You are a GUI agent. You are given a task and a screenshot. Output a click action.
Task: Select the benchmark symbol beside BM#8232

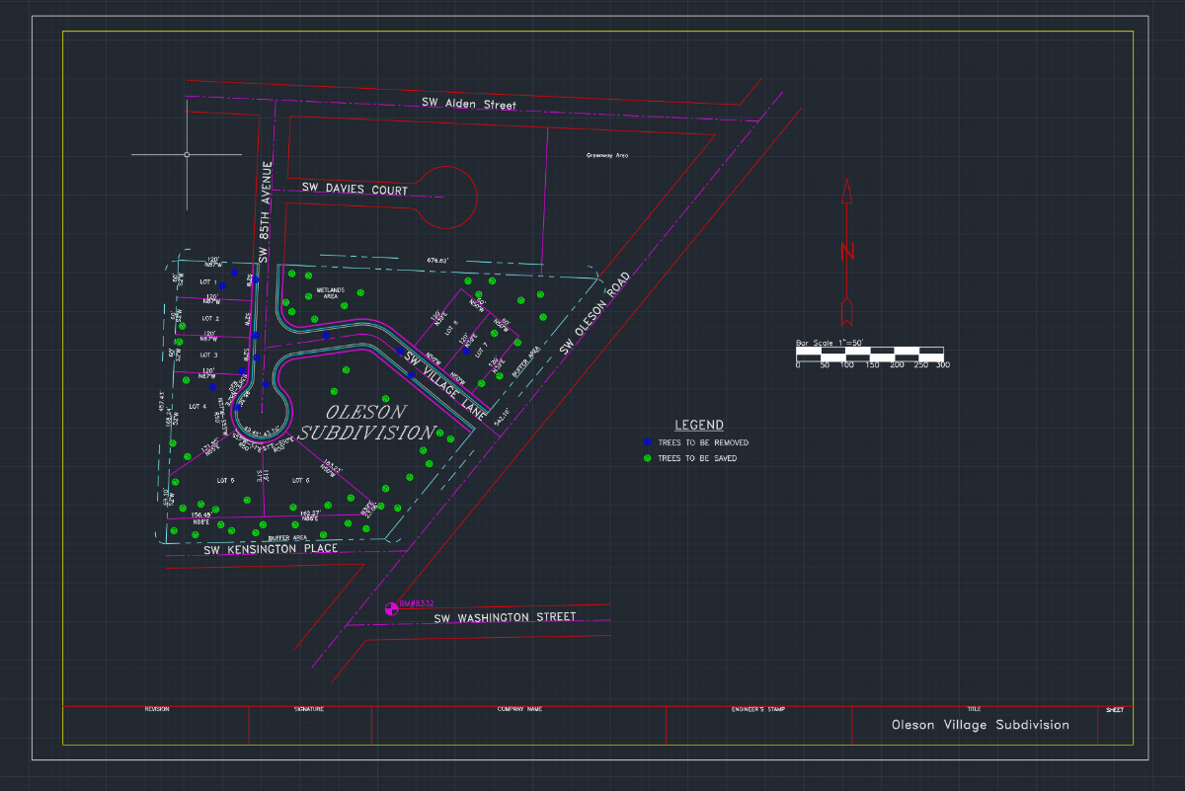click(391, 609)
